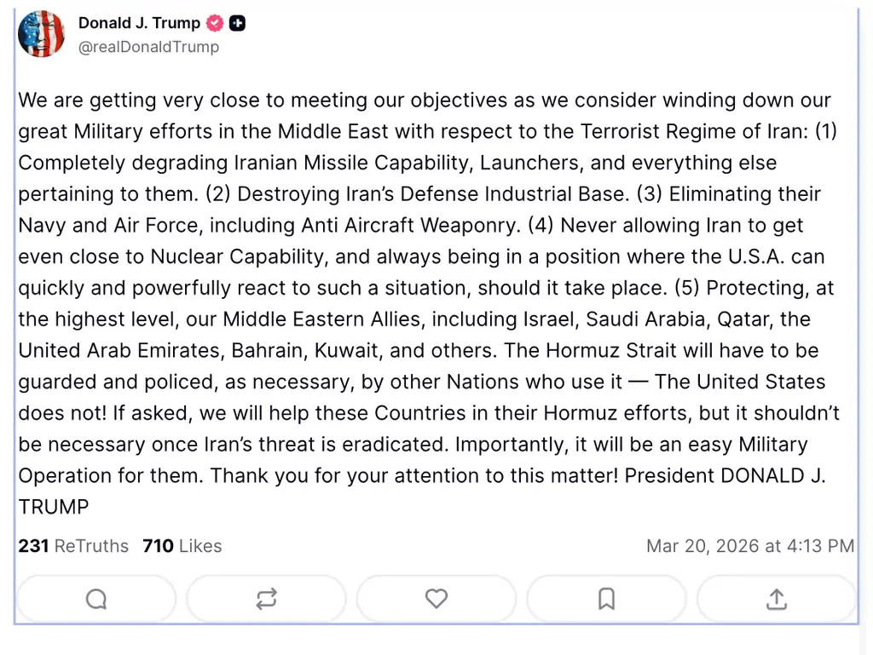
Task: Like the post with the heart button
Action: [x=436, y=600]
